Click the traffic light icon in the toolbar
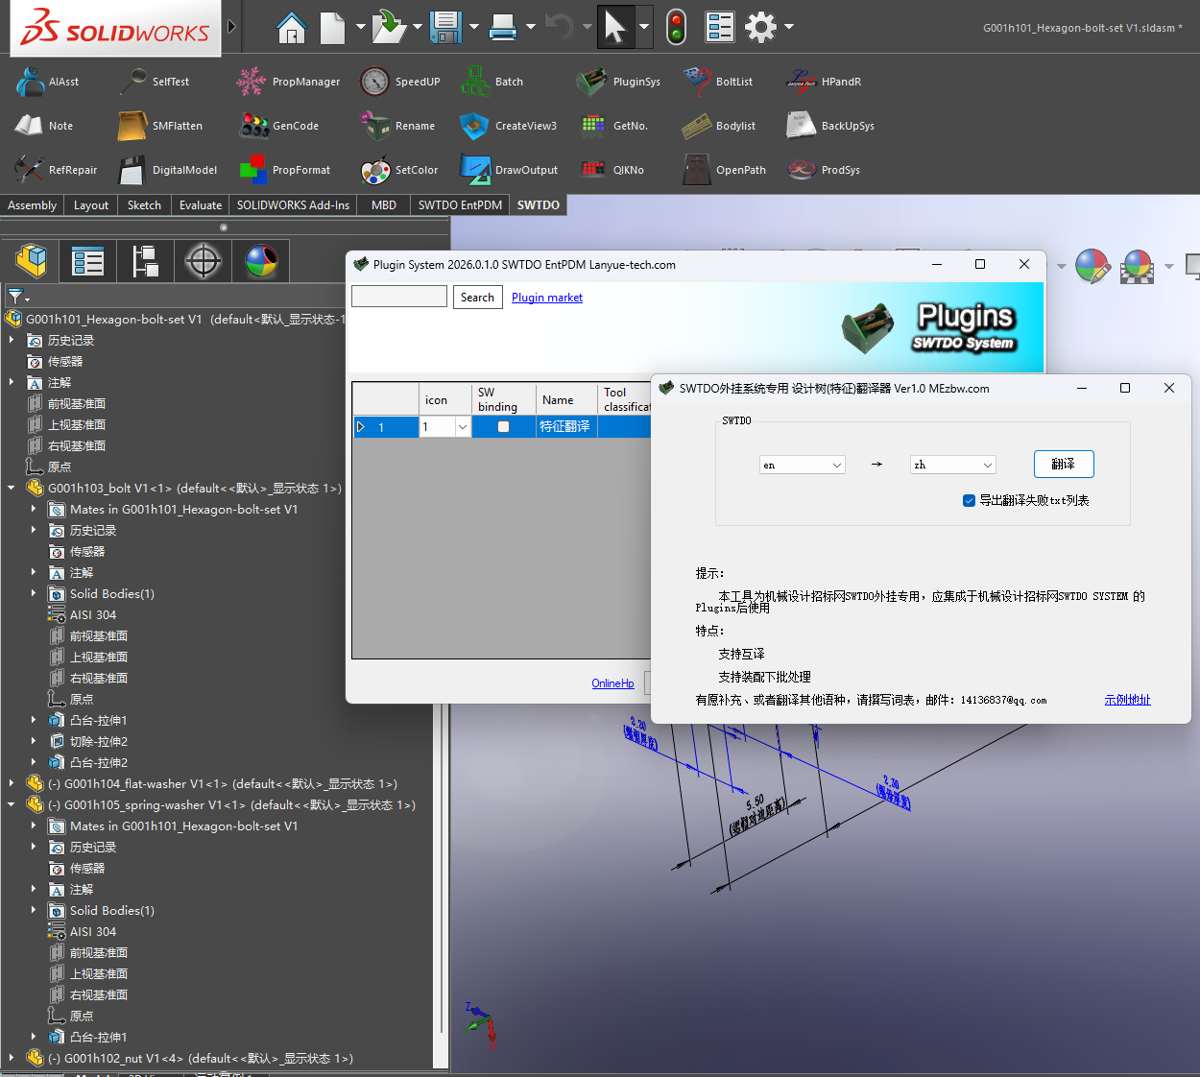This screenshot has width=1200, height=1077. tap(675, 26)
